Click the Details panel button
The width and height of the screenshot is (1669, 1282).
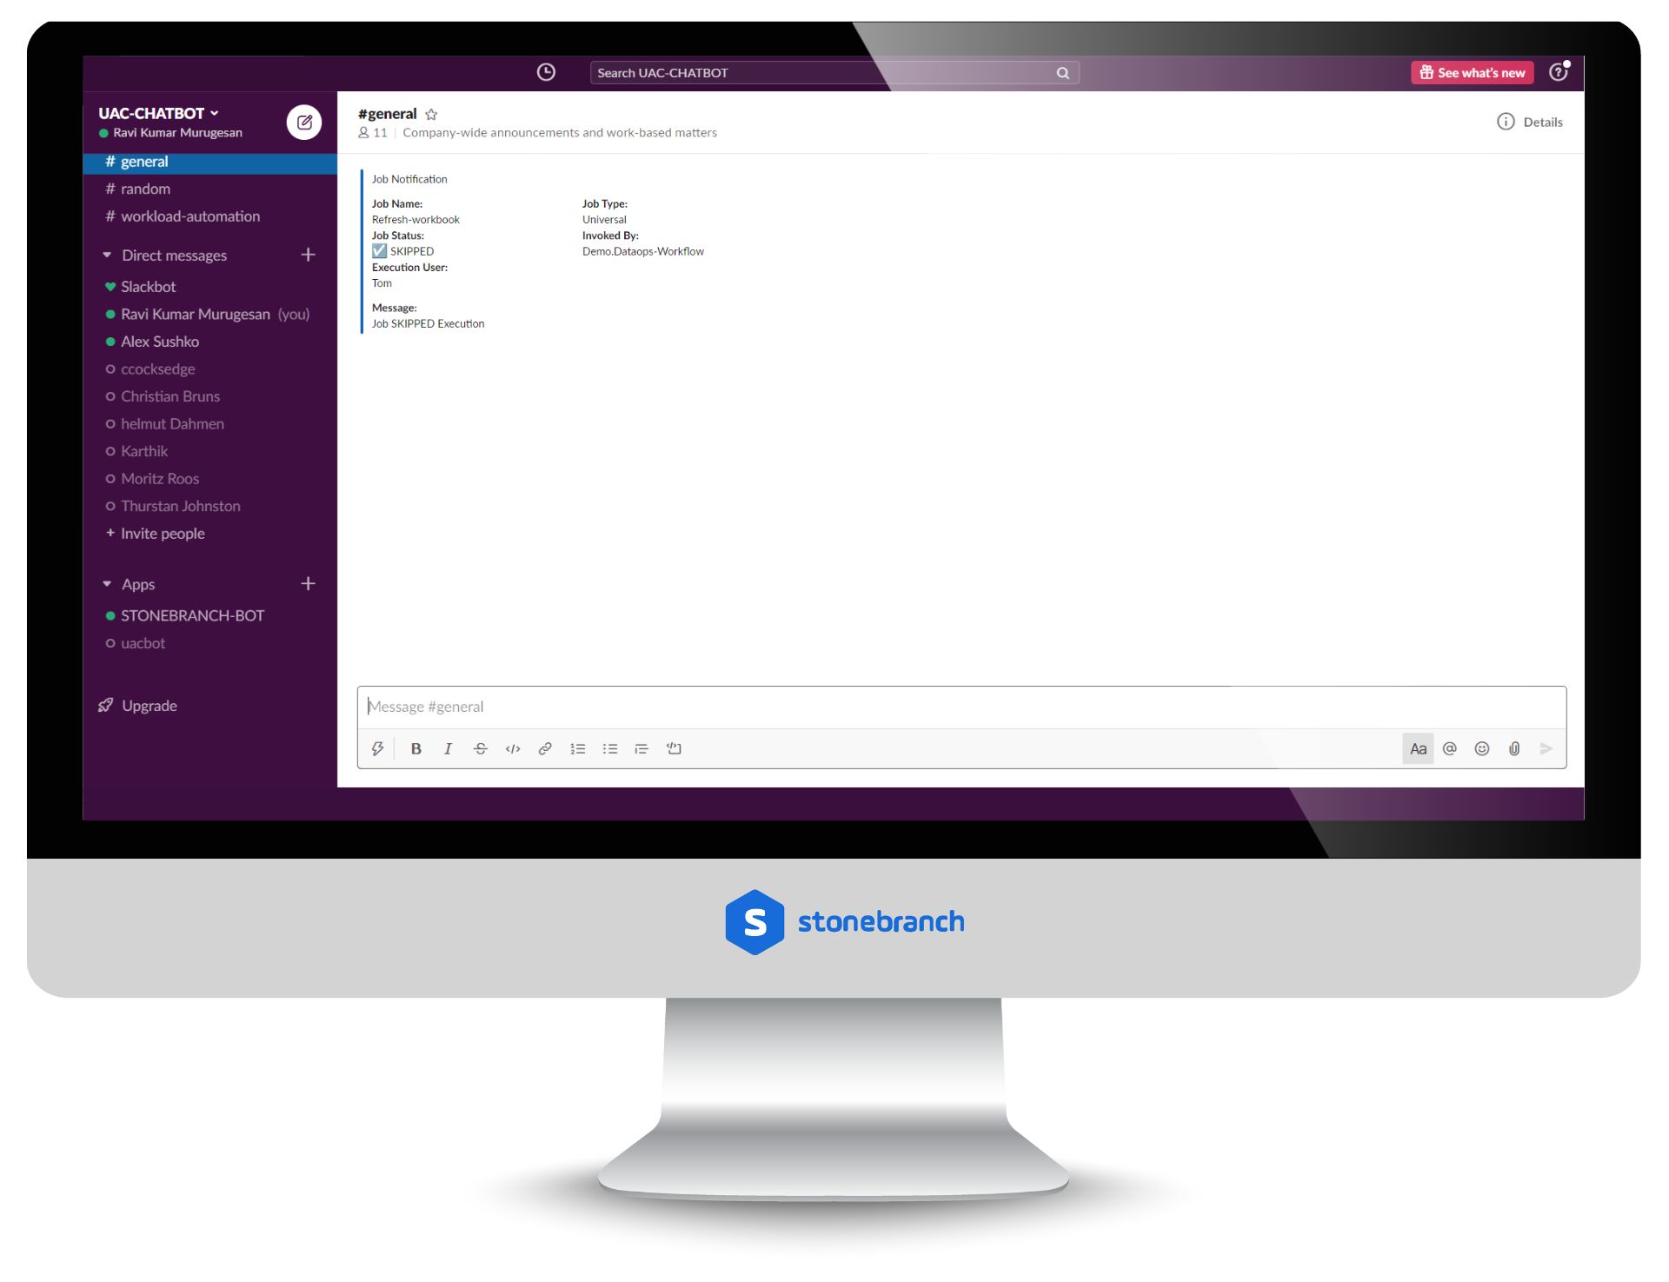coord(1530,121)
